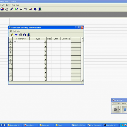Screen dimensions: 127x127
Task: Expand the Type dropdown for row 7
Action: click(45, 57)
